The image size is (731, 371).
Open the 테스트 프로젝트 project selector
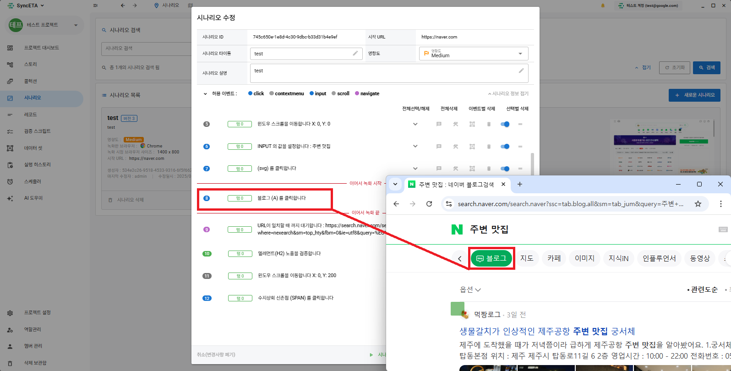tap(45, 25)
